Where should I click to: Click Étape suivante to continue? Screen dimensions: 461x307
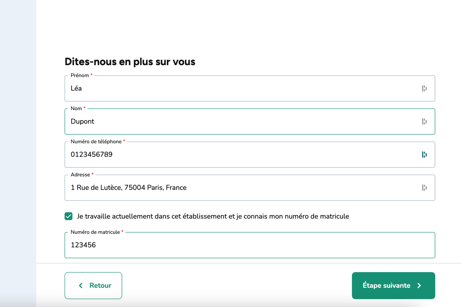pos(393,285)
